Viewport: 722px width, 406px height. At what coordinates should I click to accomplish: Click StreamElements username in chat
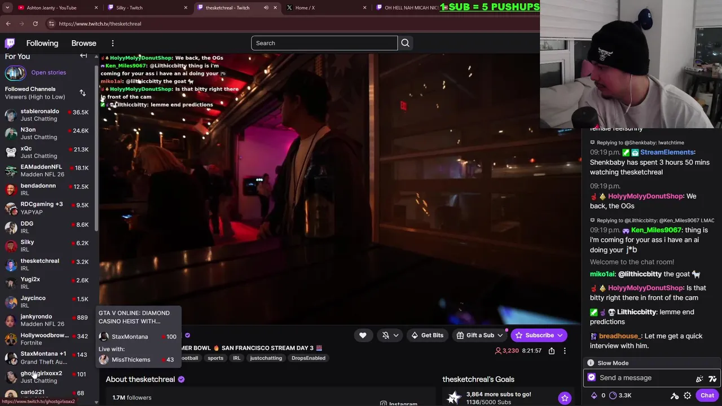click(x=667, y=152)
